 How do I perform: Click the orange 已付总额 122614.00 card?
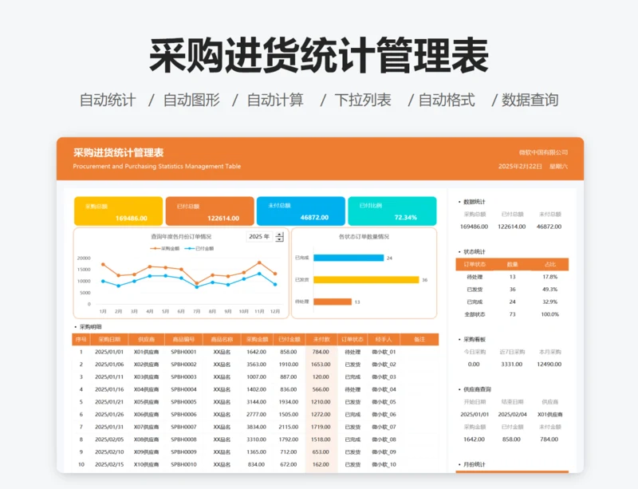[210, 211]
